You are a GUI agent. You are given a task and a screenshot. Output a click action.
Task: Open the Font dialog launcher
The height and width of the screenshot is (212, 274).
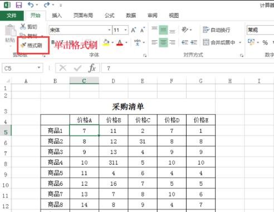145,55
